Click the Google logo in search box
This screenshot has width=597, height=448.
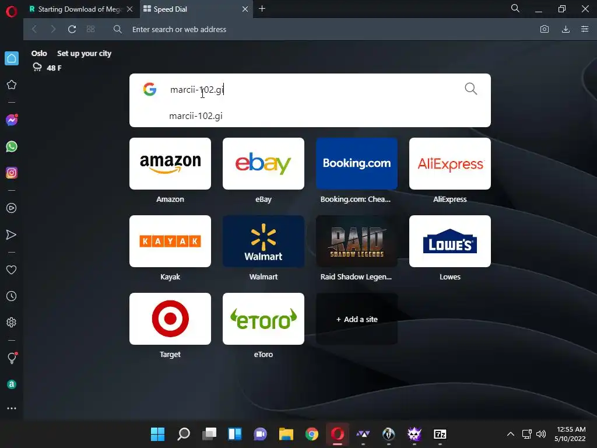tap(150, 89)
